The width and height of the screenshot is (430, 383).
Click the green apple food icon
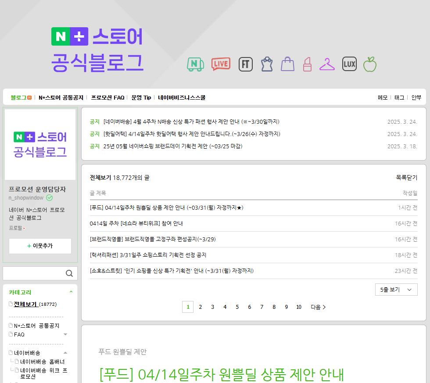[x=370, y=64]
